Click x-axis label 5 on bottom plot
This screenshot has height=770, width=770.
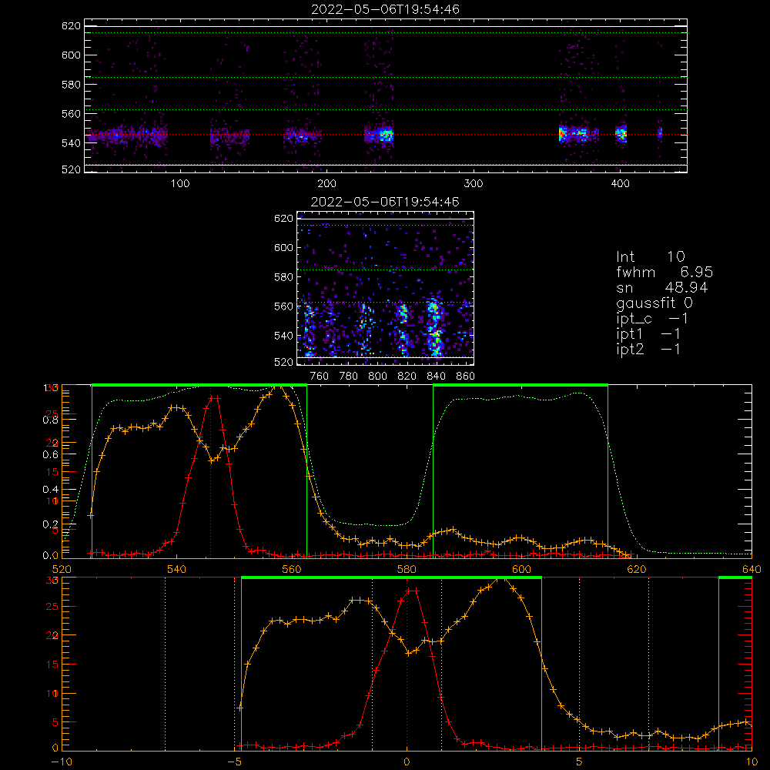click(x=580, y=762)
